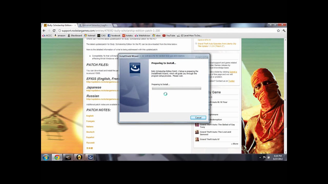Open Italiano patch notes link
Image resolution: width=328 pixels, height=184 pixels.
(x=90, y=126)
